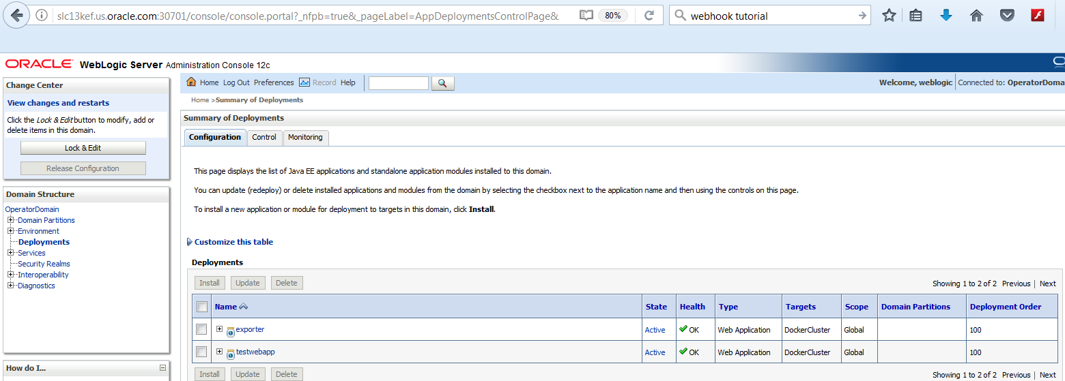
Task: Click the site information icon in address bar
Action: 41,15
